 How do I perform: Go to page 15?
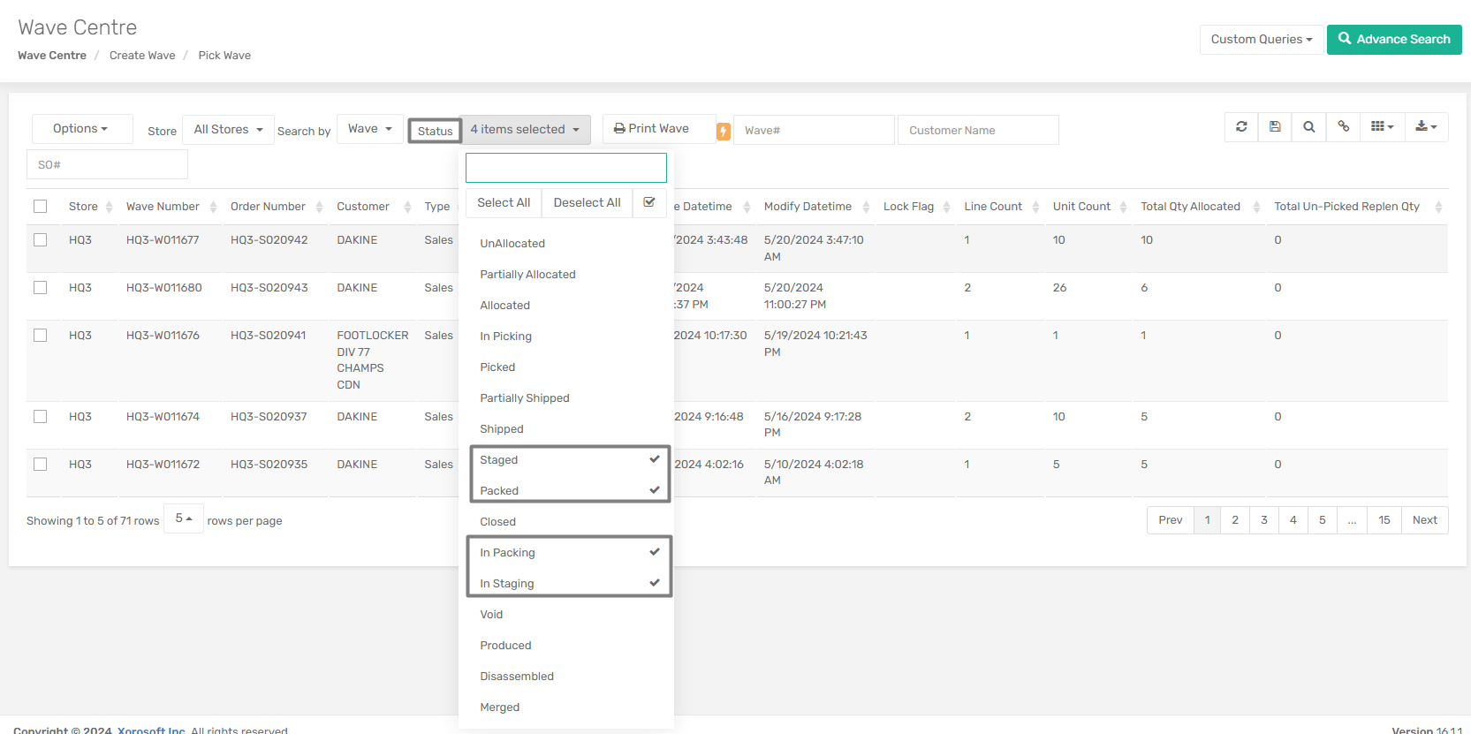coord(1384,519)
